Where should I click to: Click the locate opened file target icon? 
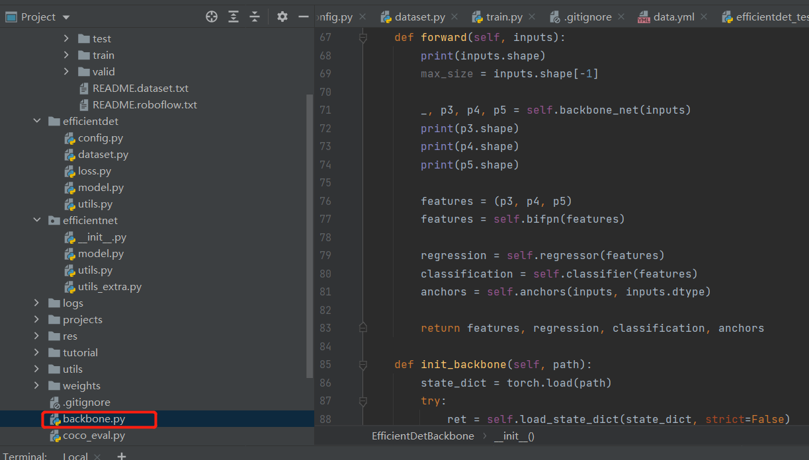click(212, 17)
